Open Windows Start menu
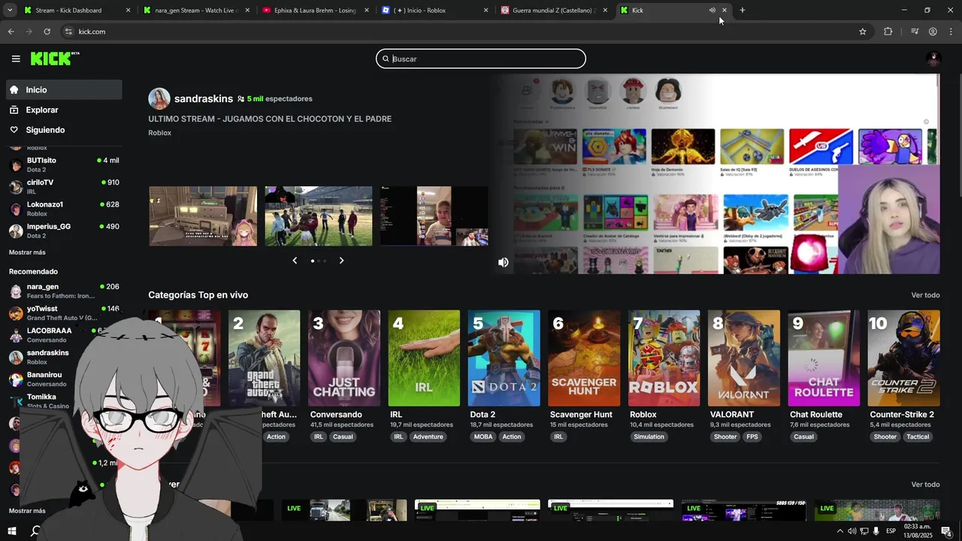 point(12,531)
